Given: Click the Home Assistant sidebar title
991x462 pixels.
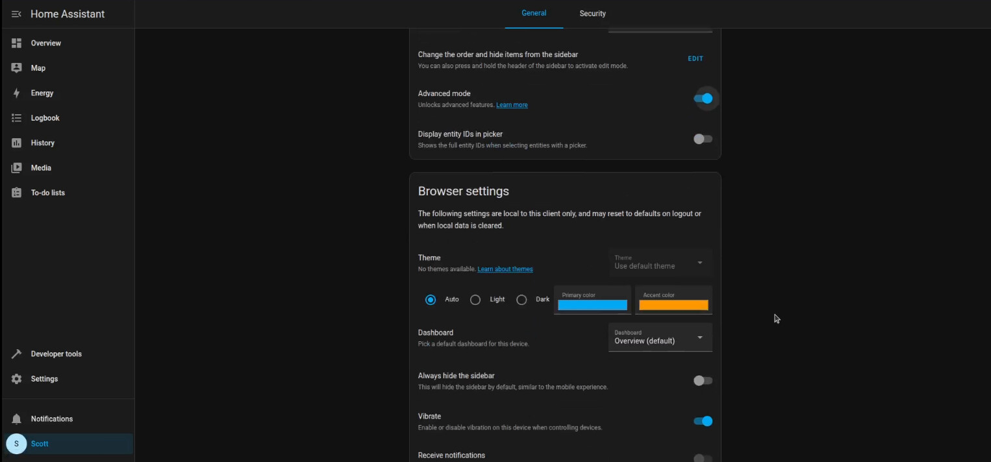Looking at the screenshot, I should pos(68,14).
